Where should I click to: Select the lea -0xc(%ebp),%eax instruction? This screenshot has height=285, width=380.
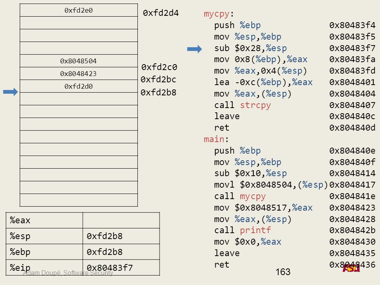click(x=264, y=82)
